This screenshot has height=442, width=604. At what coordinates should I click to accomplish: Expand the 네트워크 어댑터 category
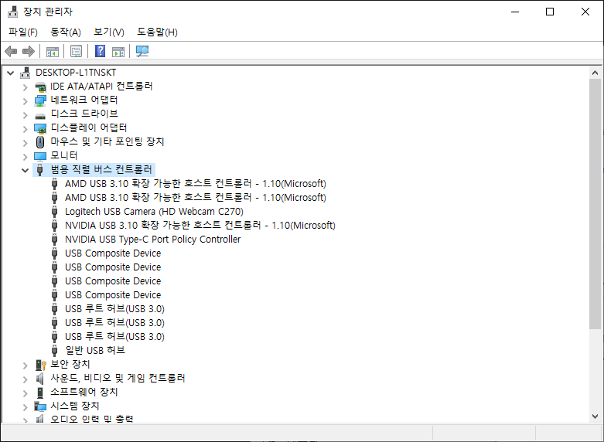[x=25, y=101]
